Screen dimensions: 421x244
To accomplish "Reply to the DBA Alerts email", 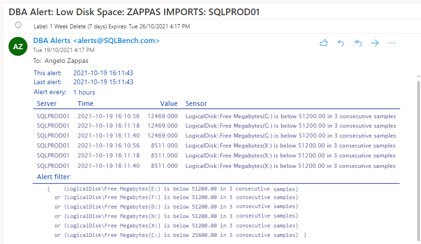I will [341, 43].
